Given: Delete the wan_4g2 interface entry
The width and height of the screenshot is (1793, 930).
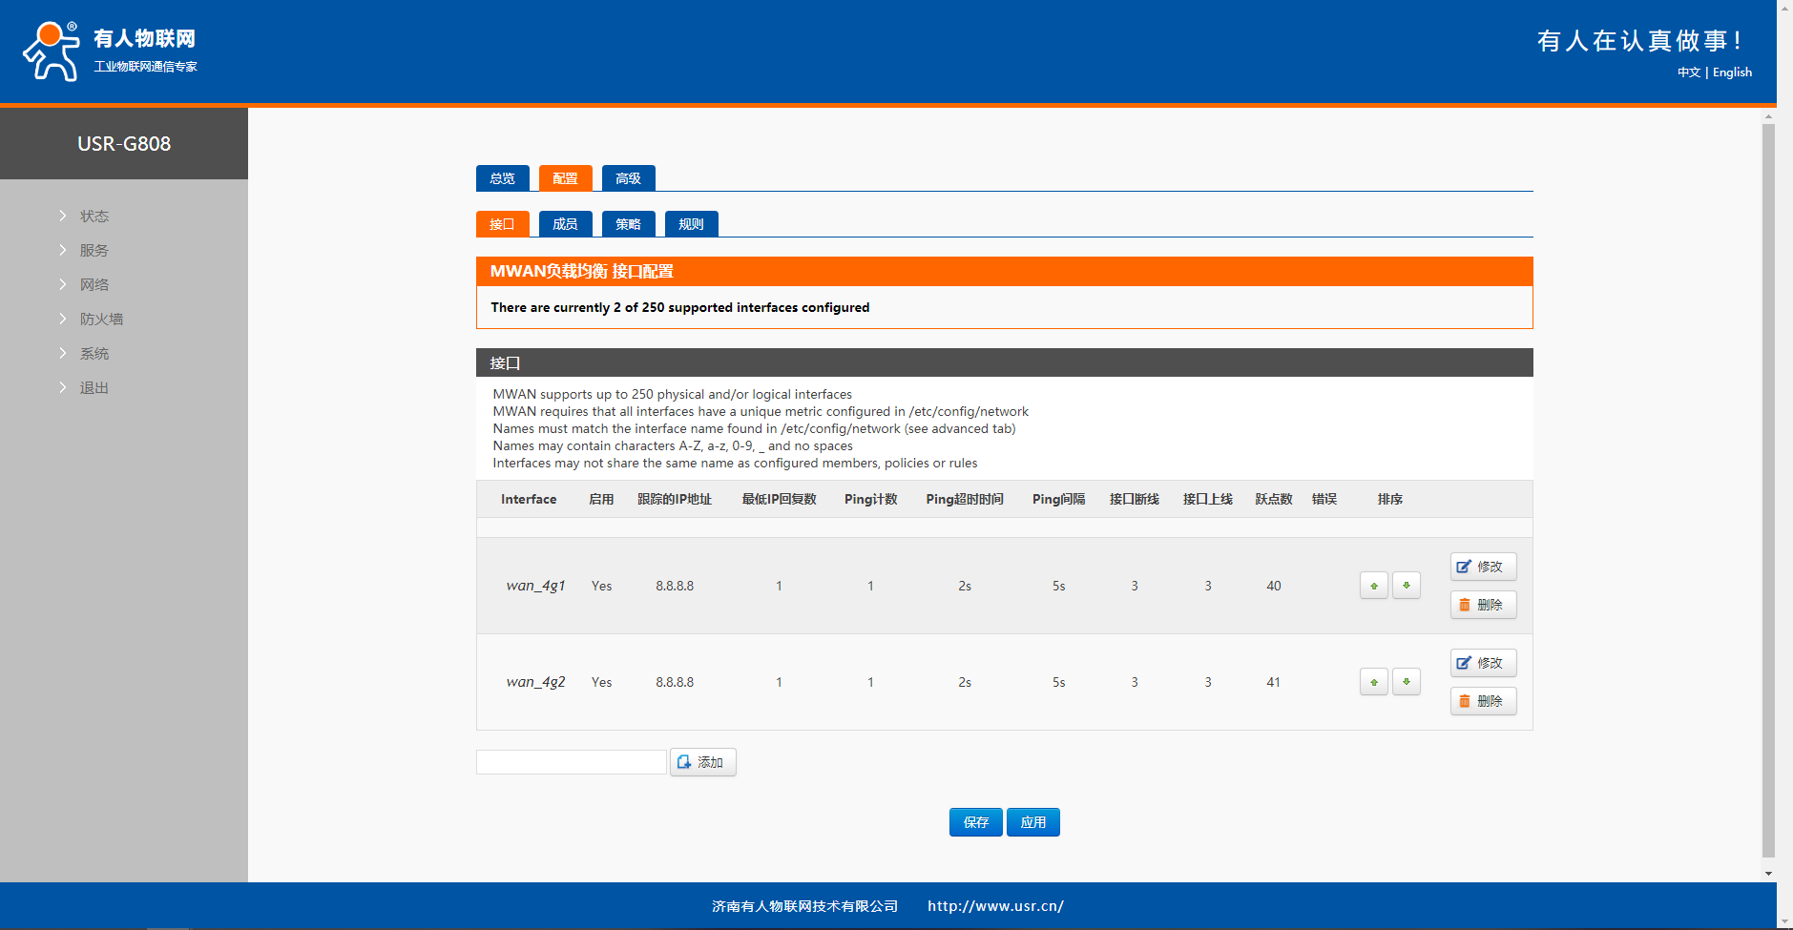Looking at the screenshot, I should click(1482, 701).
